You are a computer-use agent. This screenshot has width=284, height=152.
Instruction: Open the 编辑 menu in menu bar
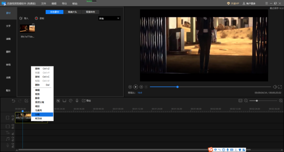tap(54, 4)
